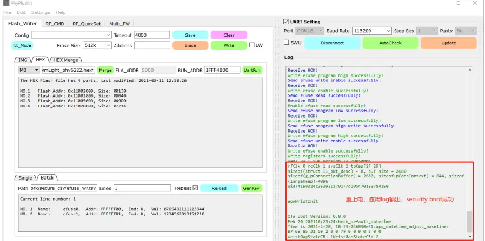Image resolution: width=485 pixels, height=241 pixels.
Task: Toggle the Repeat checkbox
Action: [195, 188]
